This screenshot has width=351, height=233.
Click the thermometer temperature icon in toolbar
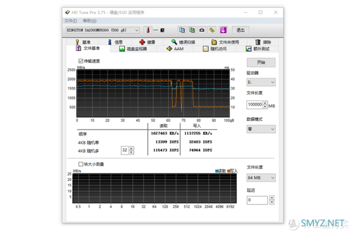click(148, 30)
